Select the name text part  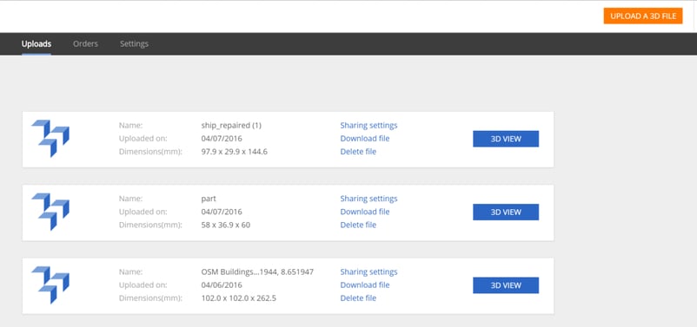[x=209, y=199]
